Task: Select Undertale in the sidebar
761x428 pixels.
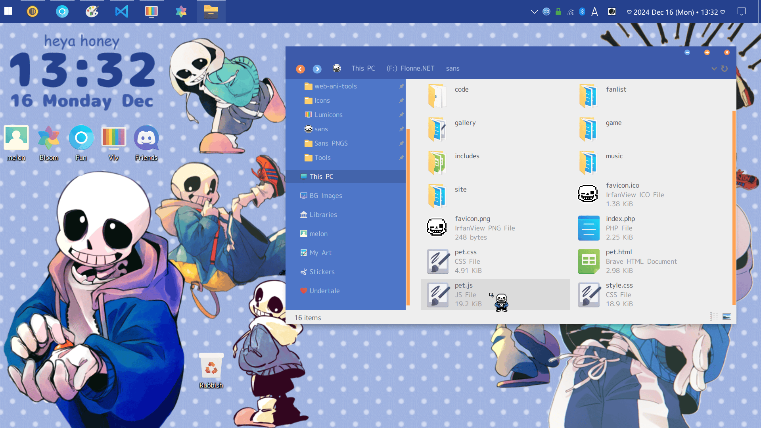Action: click(324, 291)
